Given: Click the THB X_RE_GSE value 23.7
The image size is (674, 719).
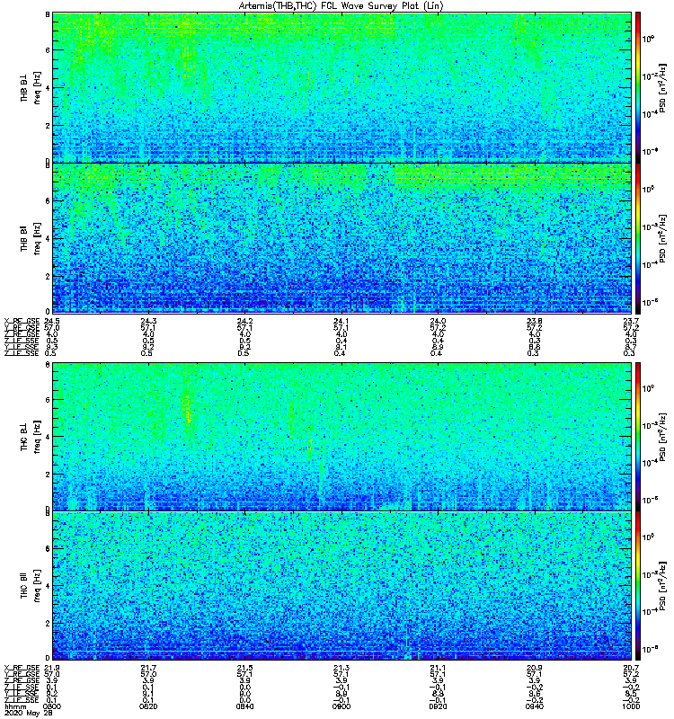Looking at the screenshot, I should pos(632,321).
